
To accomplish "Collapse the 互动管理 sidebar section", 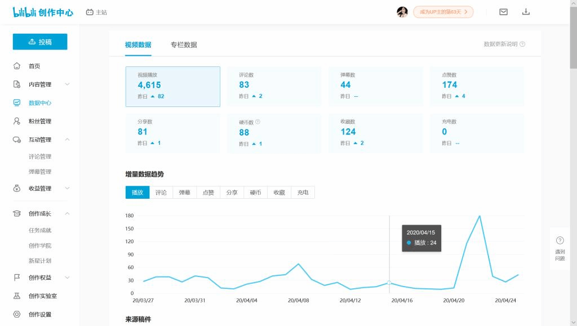I will tap(67, 140).
